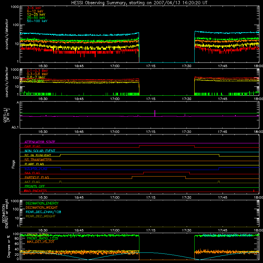Click the 0.1-0.3 MeV legend label
The image size is (263, 263).
point(37,71)
